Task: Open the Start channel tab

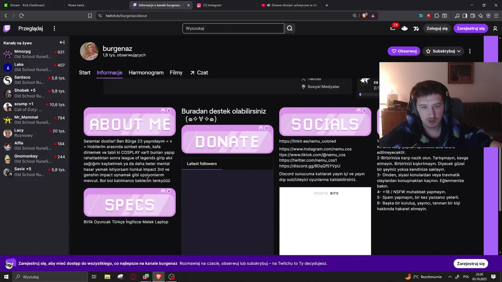Action: click(85, 72)
